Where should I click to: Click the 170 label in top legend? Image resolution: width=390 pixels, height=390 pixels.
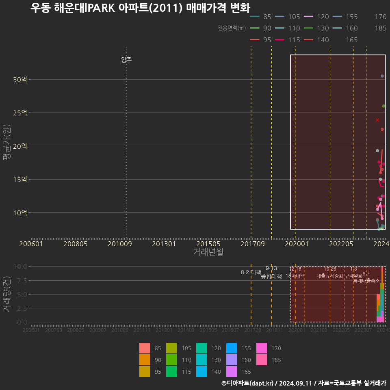coord(381,17)
